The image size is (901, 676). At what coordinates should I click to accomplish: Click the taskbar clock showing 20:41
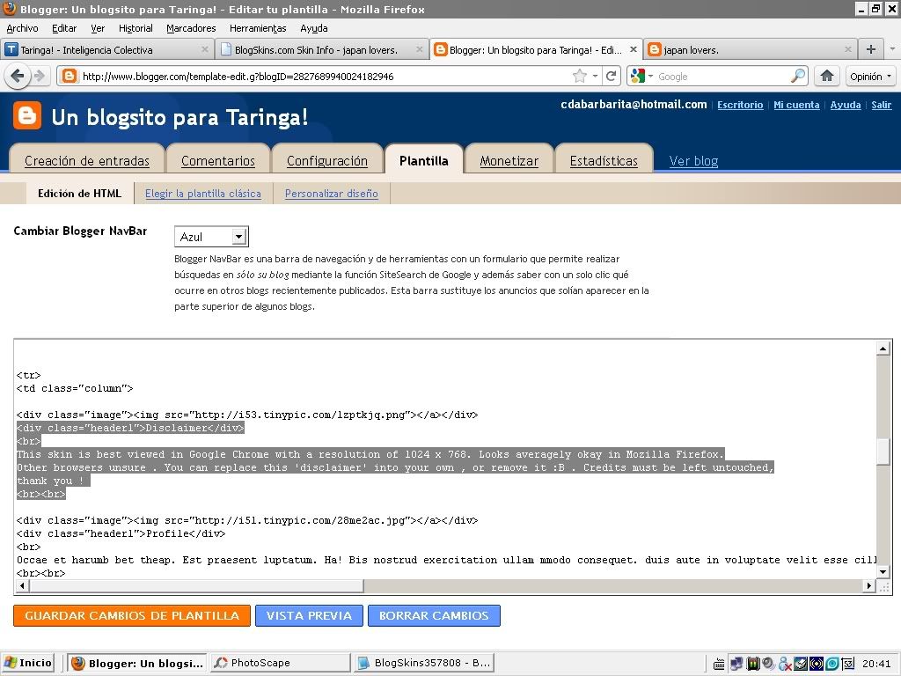point(877,664)
